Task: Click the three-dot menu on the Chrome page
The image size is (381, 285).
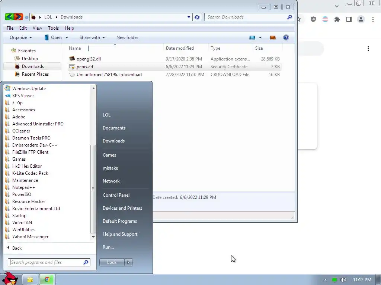Action: coord(368,49)
